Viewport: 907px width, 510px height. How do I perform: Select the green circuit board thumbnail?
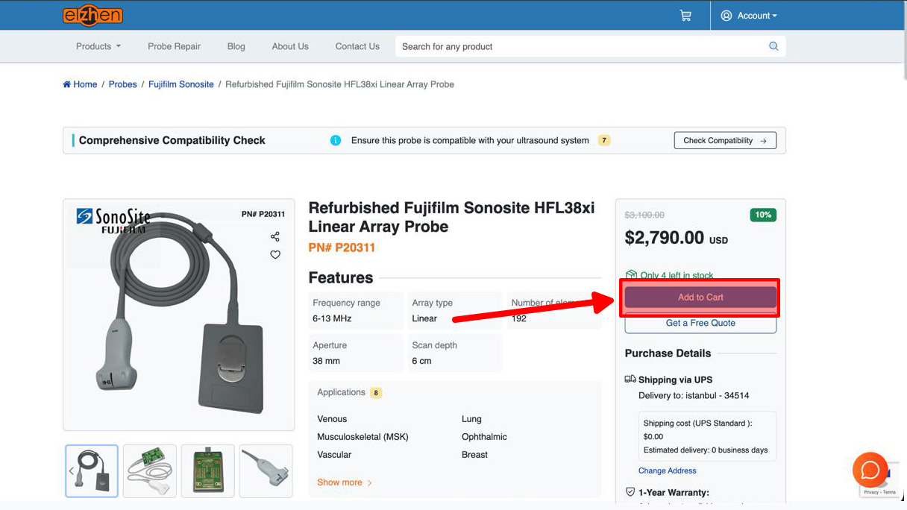[x=207, y=470]
